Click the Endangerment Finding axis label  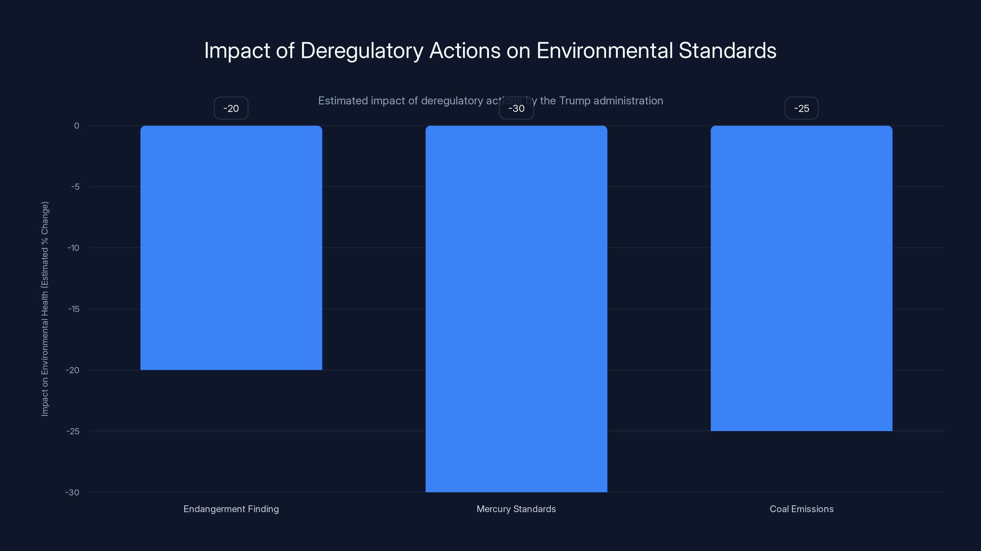pyautogui.click(x=231, y=509)
